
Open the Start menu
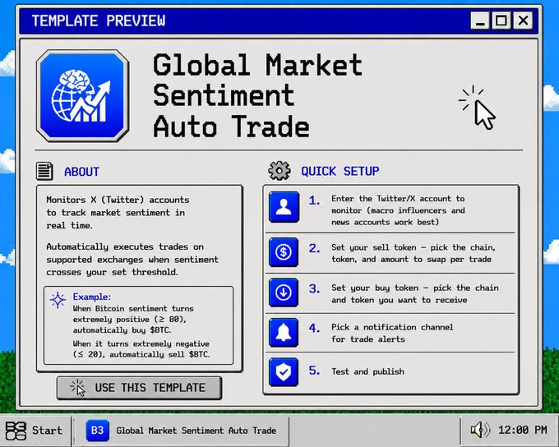35,431
